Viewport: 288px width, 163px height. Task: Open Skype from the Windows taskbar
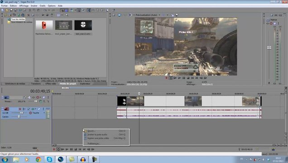click(x=49, y=159)
